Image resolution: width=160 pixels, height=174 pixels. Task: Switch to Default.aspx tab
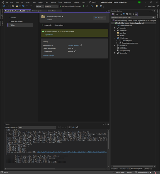(52, 11)
